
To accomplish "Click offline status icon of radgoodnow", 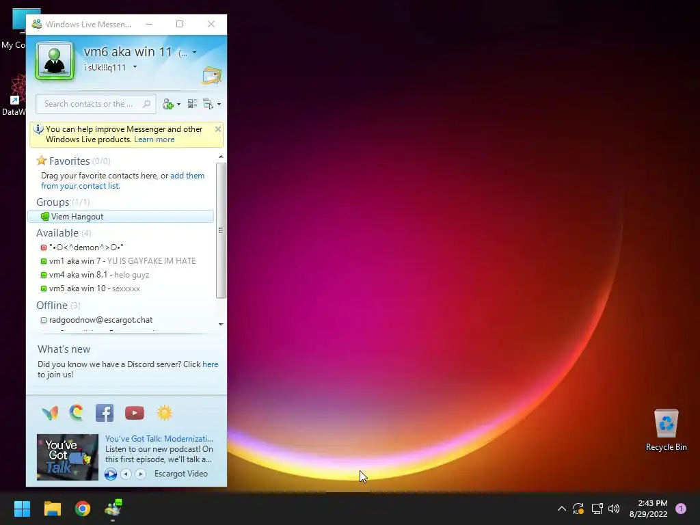I will (44, 320).
